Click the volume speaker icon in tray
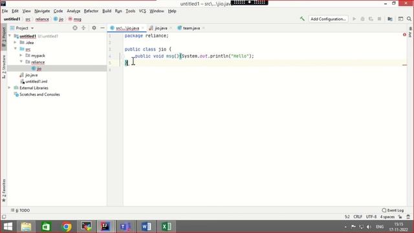The image size is (414, 233). point(369,227)
